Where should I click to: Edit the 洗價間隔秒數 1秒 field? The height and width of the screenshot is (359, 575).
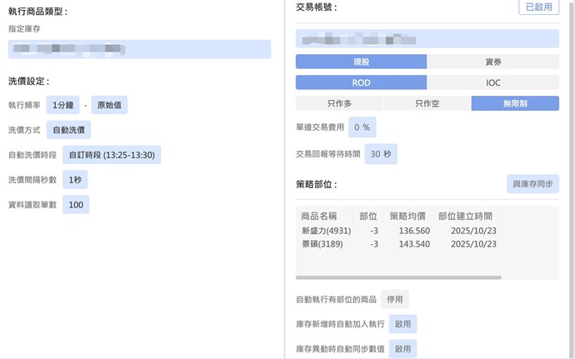click(x=75, y=179)
